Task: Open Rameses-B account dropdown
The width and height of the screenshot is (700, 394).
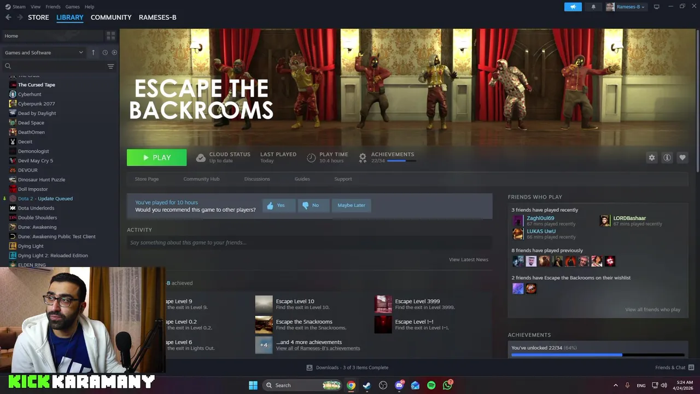Action: 626,7
